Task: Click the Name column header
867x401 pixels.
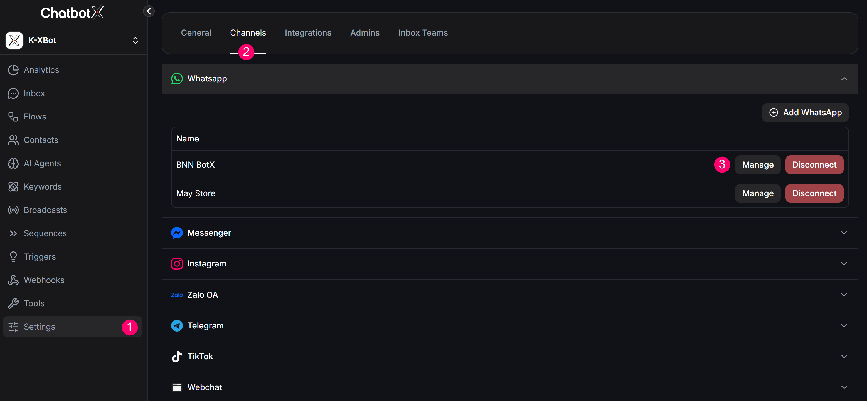Action: [x=188, y=138]
